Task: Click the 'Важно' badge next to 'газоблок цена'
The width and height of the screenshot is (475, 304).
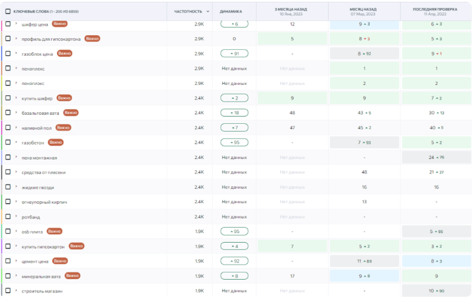Action: pos(64,53)
